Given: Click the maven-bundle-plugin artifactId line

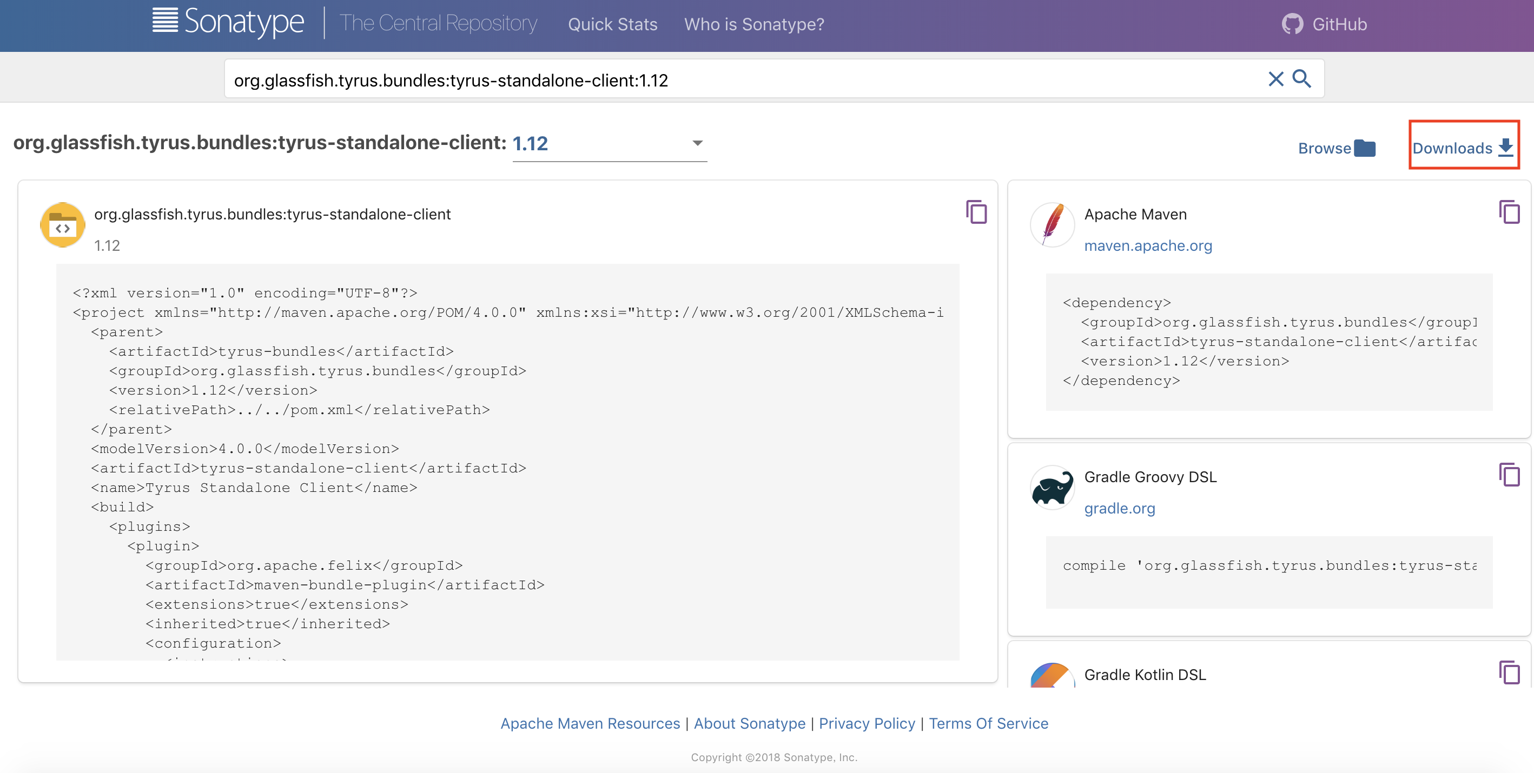Looking at the screenshot, I should (345, 585).
